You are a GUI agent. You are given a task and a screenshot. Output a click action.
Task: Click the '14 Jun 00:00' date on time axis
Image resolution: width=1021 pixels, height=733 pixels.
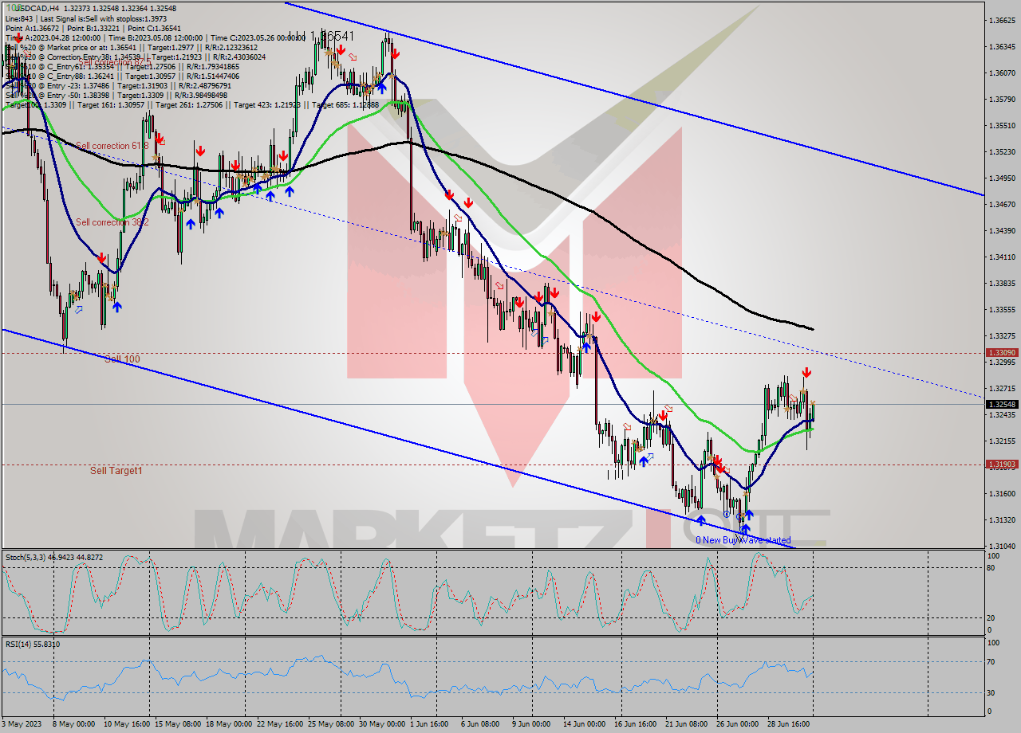[x=584, y=724]
